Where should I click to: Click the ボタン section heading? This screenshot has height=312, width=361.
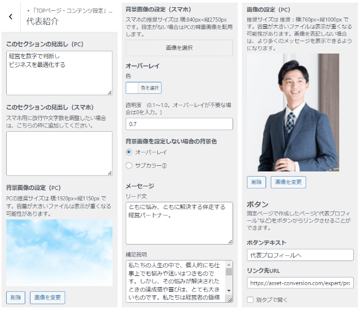pyautogui.click(x=257, y=204)
